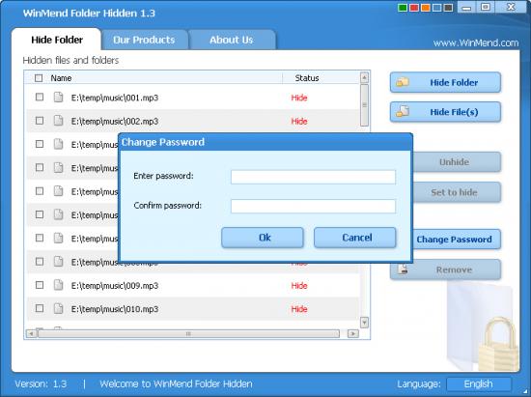This screenshot has height=397, width=531.
Task: Click the file icon of 010.mp3
Action: tap(59, 308)
